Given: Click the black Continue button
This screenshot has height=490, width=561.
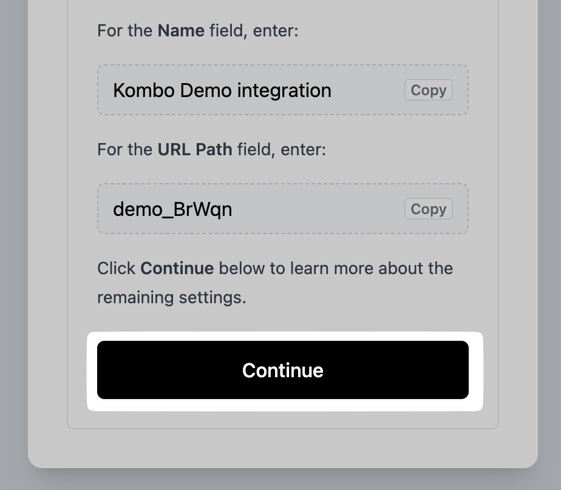Looking at the screenshot, I should click(283, 370).
